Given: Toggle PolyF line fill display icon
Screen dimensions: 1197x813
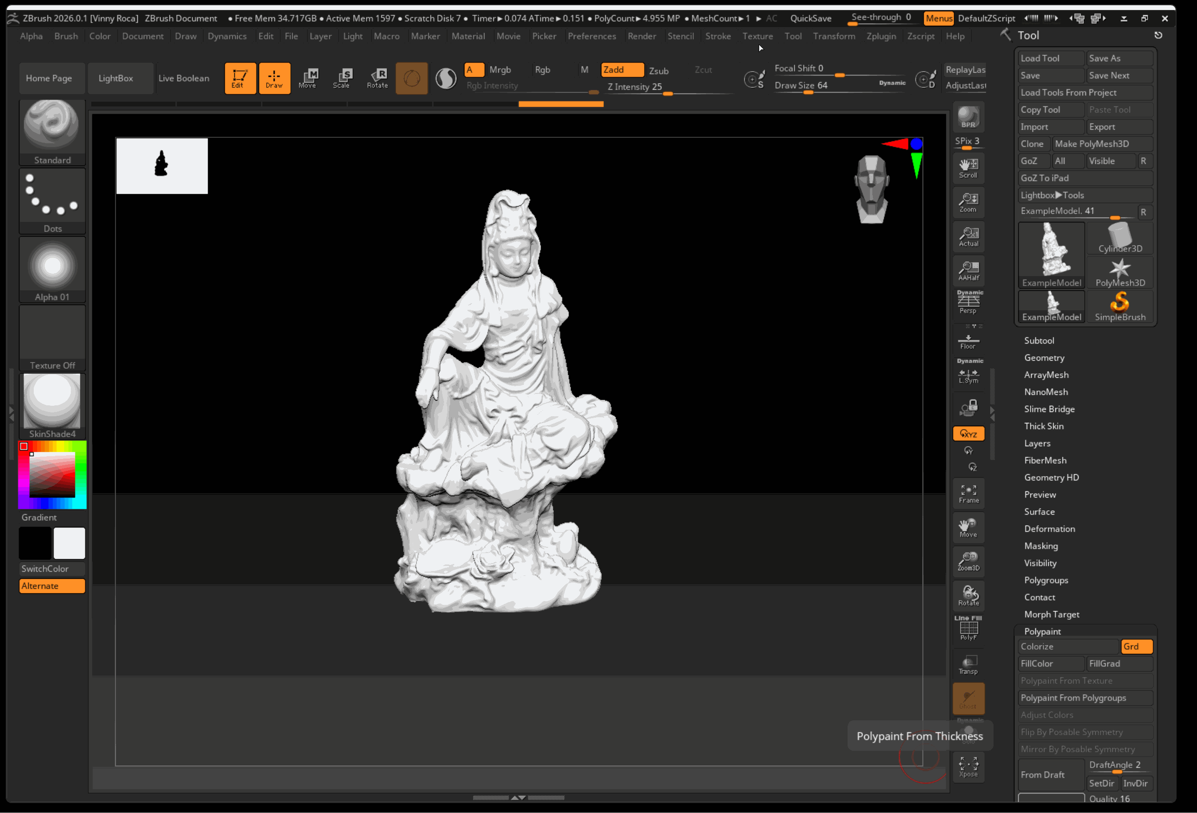Looking at the screenshot, I should [968, 629].
